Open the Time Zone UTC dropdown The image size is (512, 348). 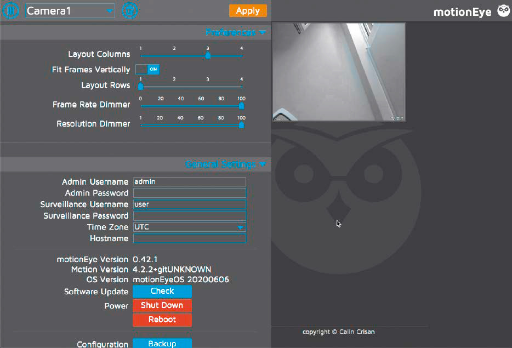(x=189, y=227)
